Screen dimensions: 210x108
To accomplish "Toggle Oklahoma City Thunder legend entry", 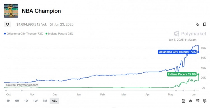I will 24,34.
